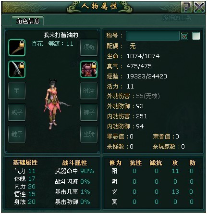
Task: Click the 战斗属性 section heading
Action: (x=74, y=163)
